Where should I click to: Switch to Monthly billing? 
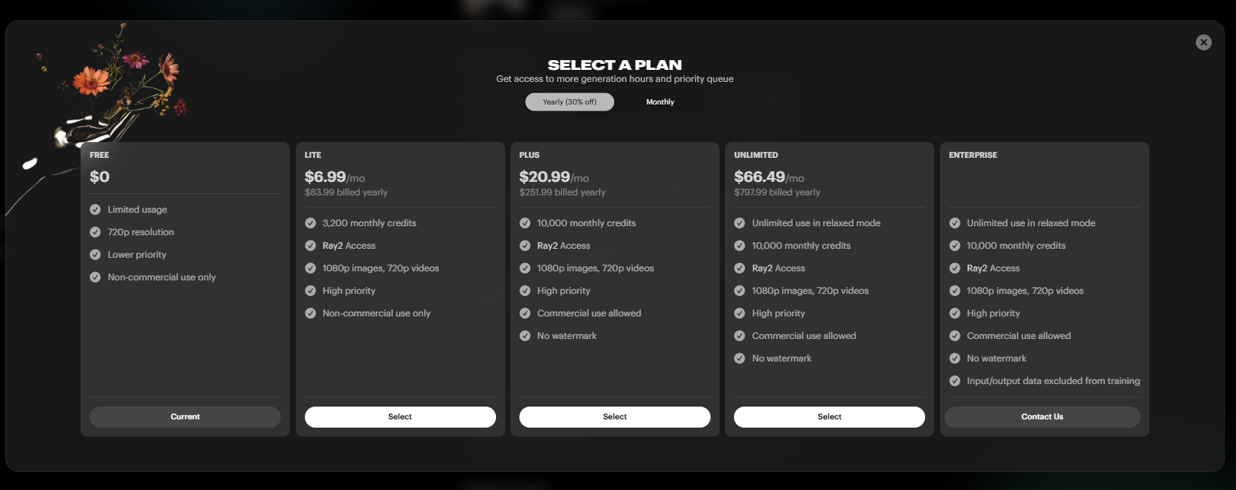coord(660,102)
